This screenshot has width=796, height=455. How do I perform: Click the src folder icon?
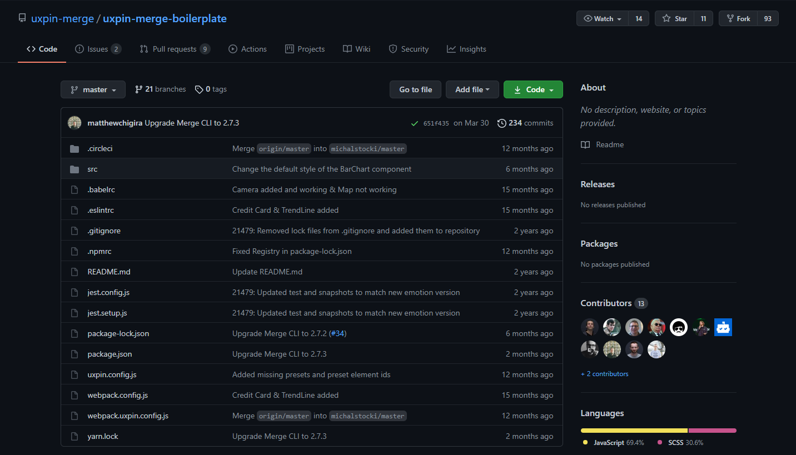(74, 169)
